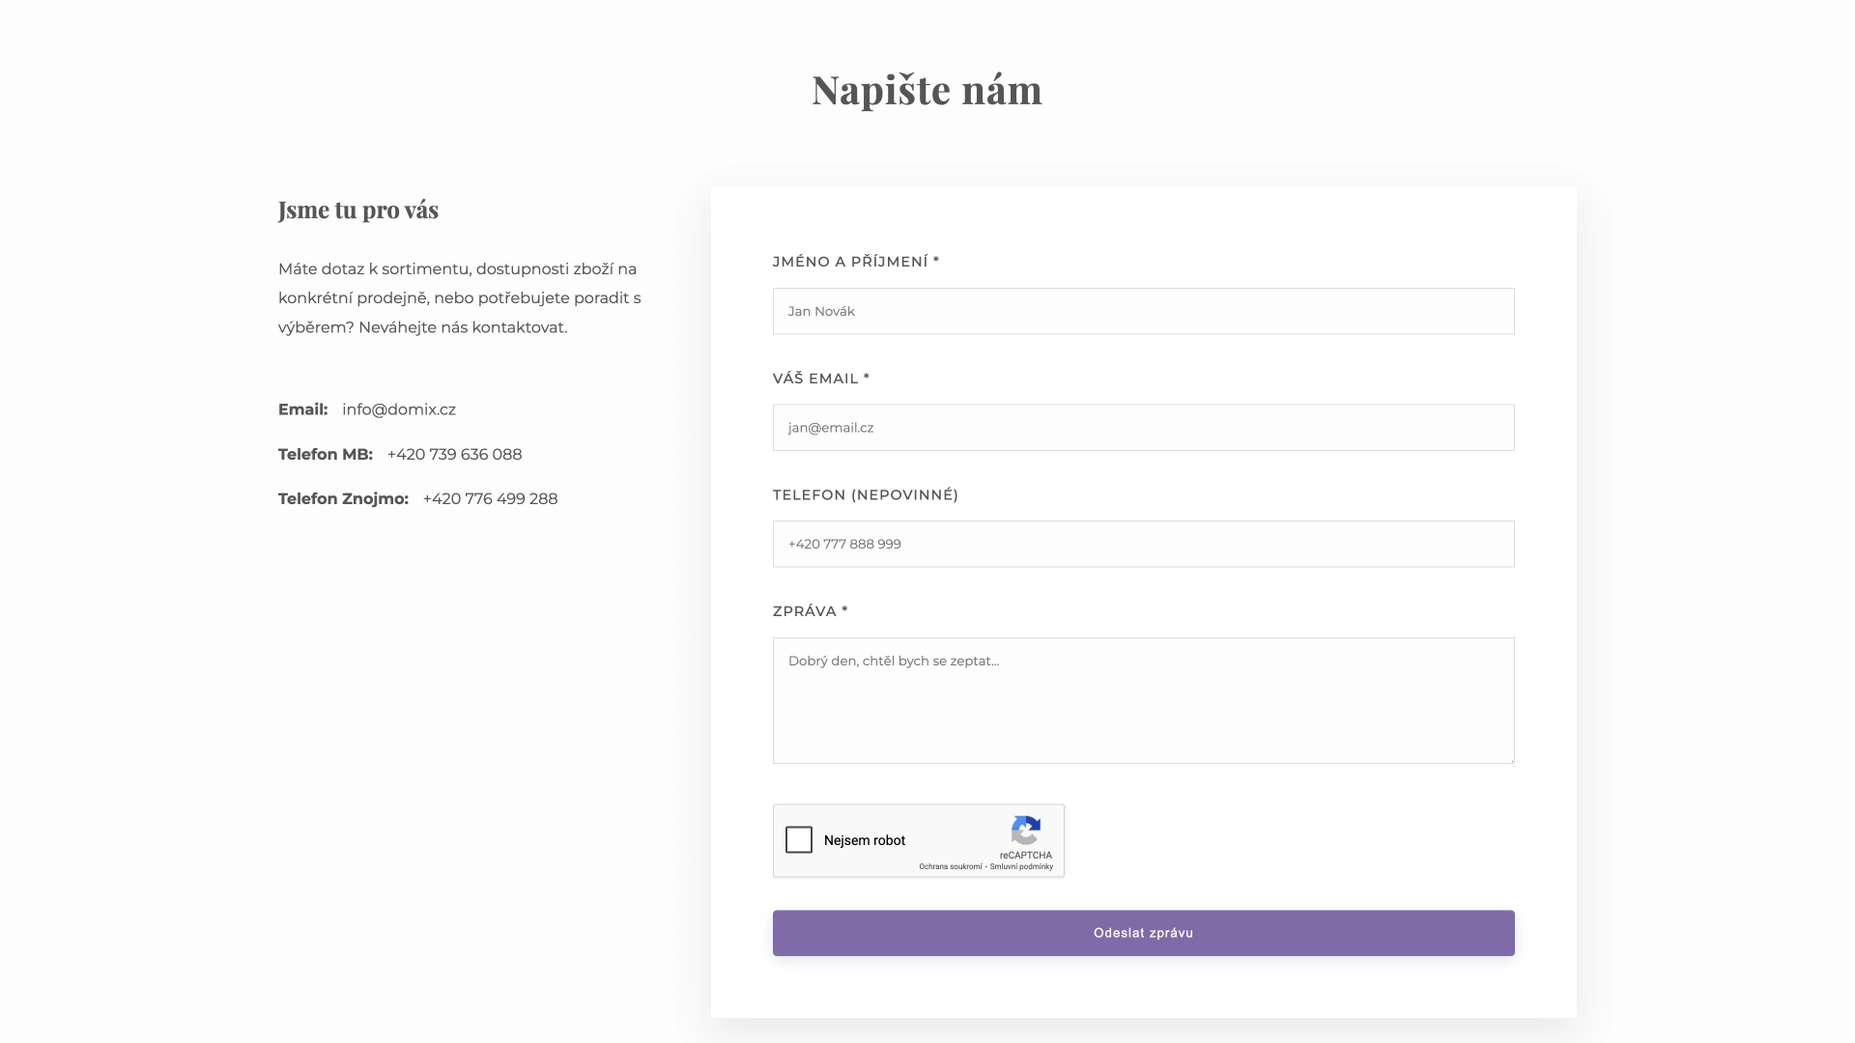The height and width of the screenshot is (1043, 1855).
Task: Open the "Smluvní podmínky" reCAPTCHA link
Action: pos(1021,867)
